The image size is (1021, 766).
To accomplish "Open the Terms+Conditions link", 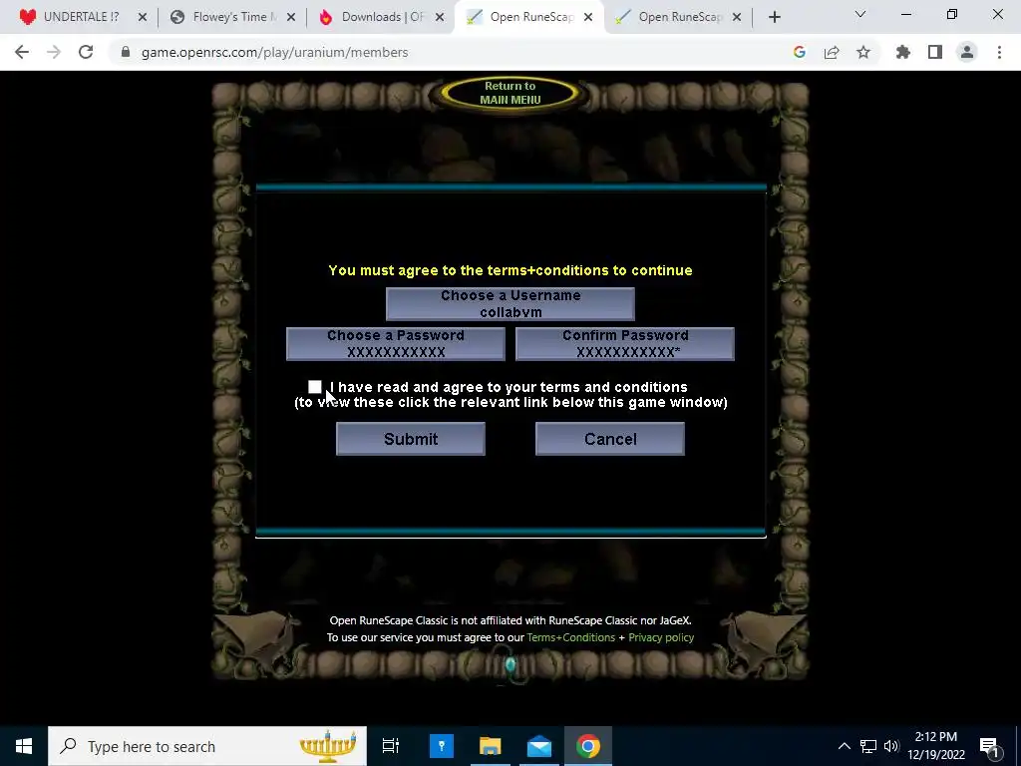I will coord(571,637).
